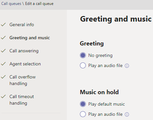
Task: Click the checkmark icon next to Greeting and music
Action: coord(3,38)
